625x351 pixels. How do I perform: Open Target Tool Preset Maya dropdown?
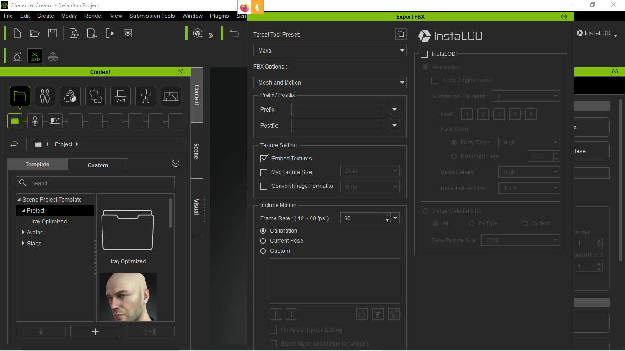point(330,50)
